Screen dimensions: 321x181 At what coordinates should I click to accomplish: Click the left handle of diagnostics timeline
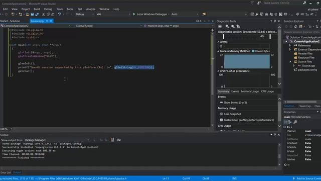pos(223,37)
